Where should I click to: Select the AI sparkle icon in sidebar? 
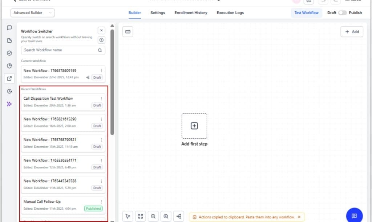click(x=9, y=104)
